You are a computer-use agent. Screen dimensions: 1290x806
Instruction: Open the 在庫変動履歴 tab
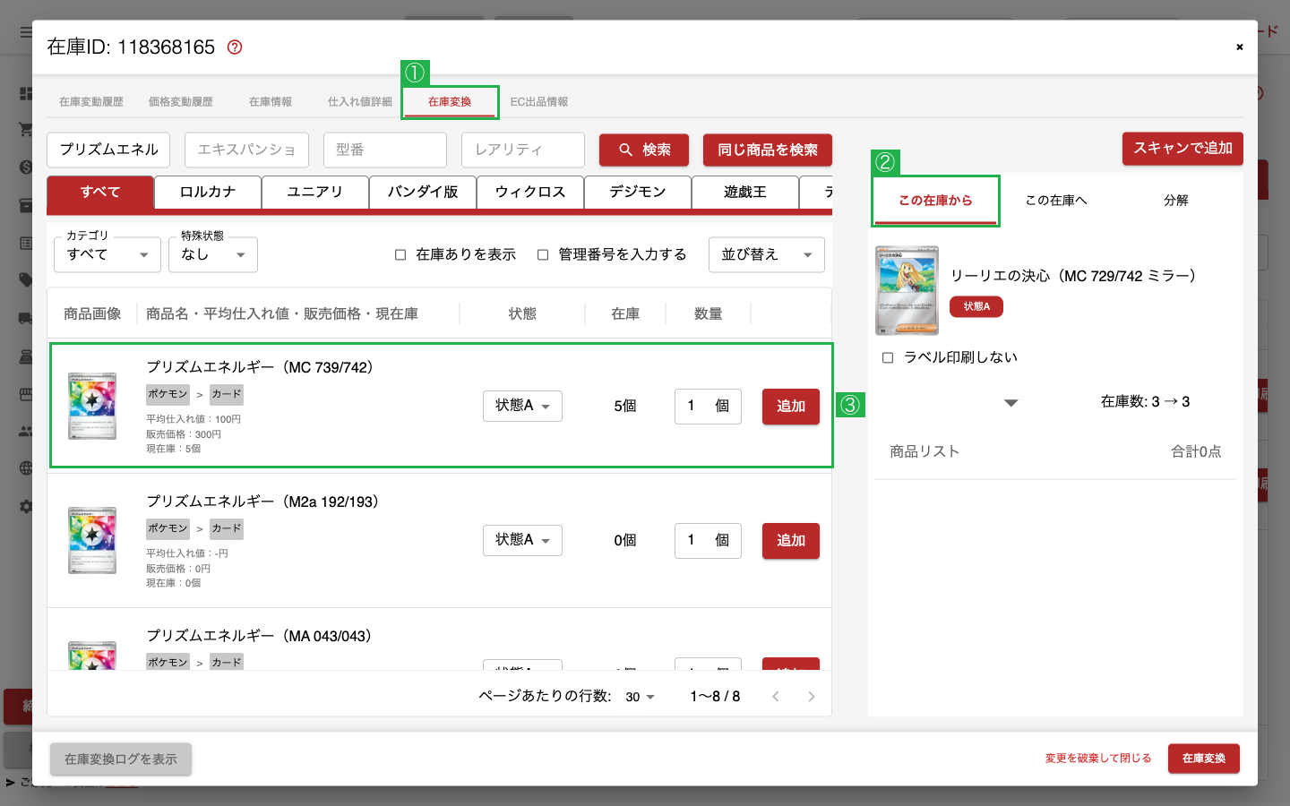pyautogui.click(x=91, y=102)
